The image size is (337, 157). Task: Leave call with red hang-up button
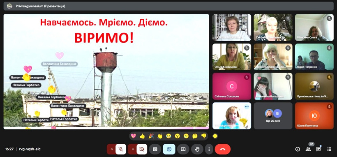coord(223,149)
